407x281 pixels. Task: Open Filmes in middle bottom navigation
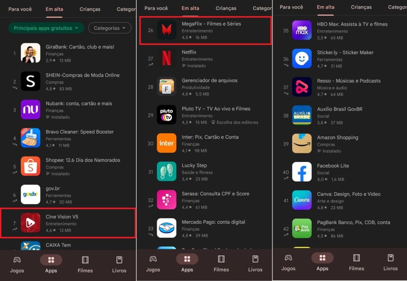coord(221,263)
